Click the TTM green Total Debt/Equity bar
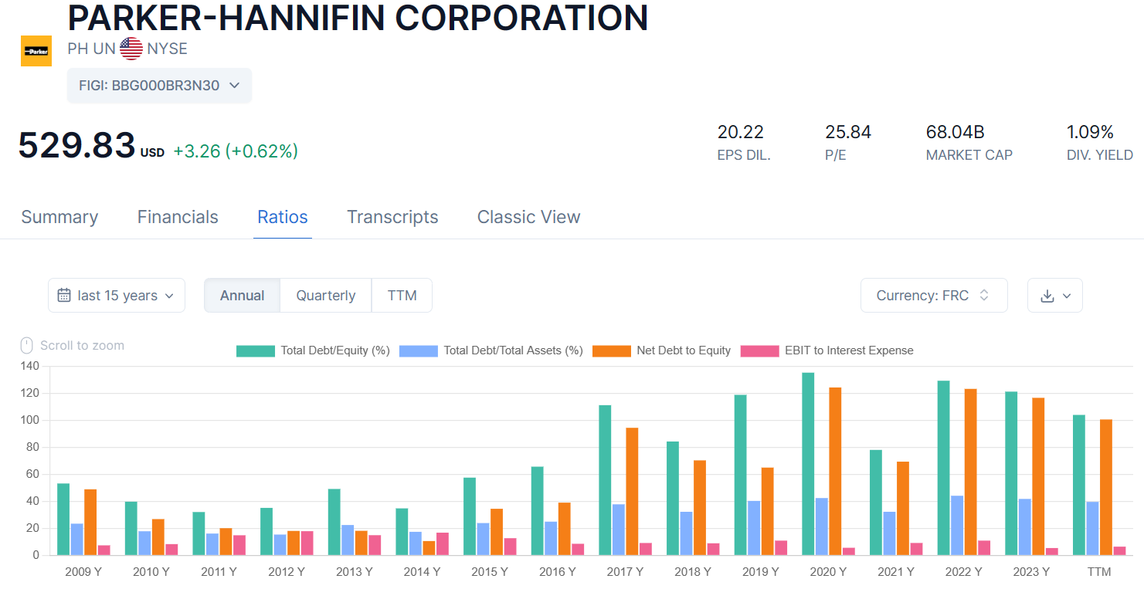The width and height of the screenshot is (1144, 589). (x=1079, y=485)
